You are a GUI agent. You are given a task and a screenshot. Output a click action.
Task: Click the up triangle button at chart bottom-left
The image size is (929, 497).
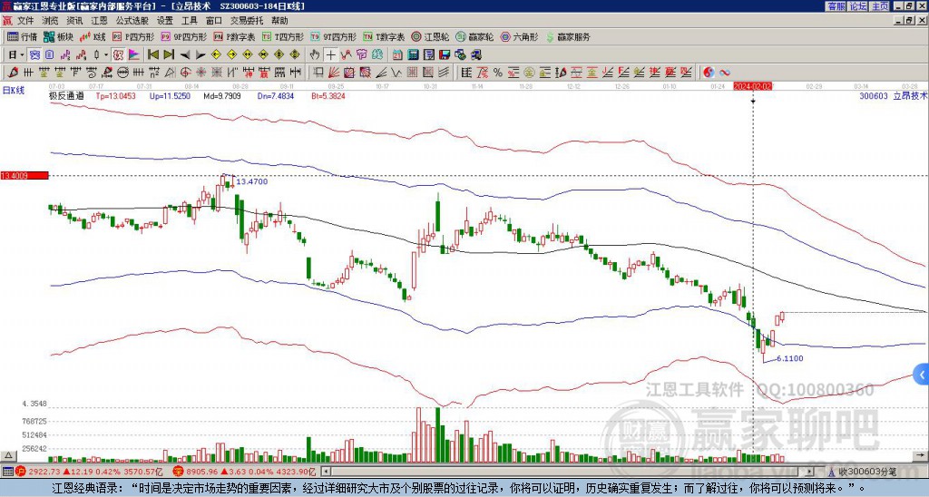[7, 456]
